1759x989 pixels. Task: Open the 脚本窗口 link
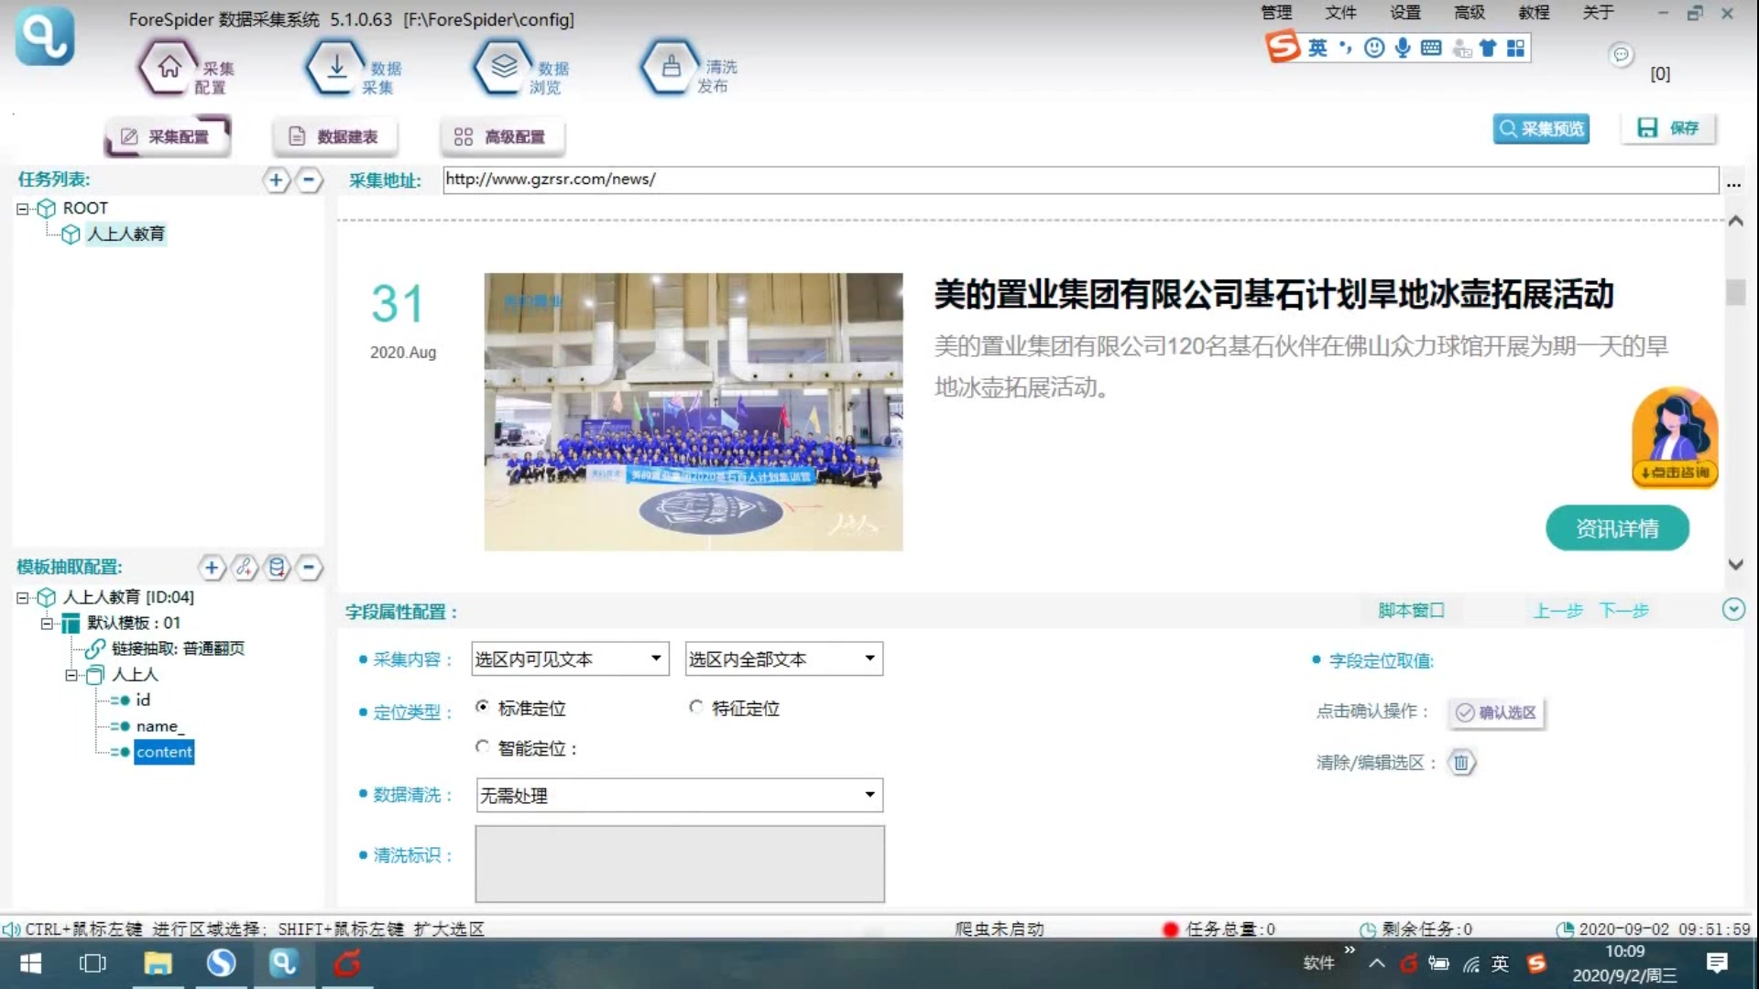(1411, 610)
